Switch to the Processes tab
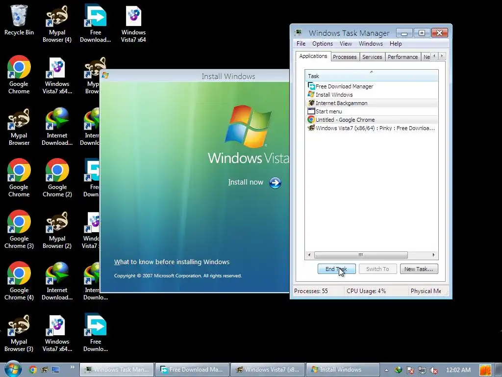 tap(345, 57)
